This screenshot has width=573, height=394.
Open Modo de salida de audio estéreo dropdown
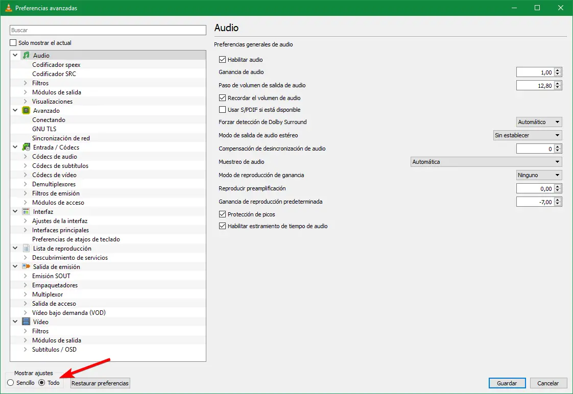click(528, 135)
